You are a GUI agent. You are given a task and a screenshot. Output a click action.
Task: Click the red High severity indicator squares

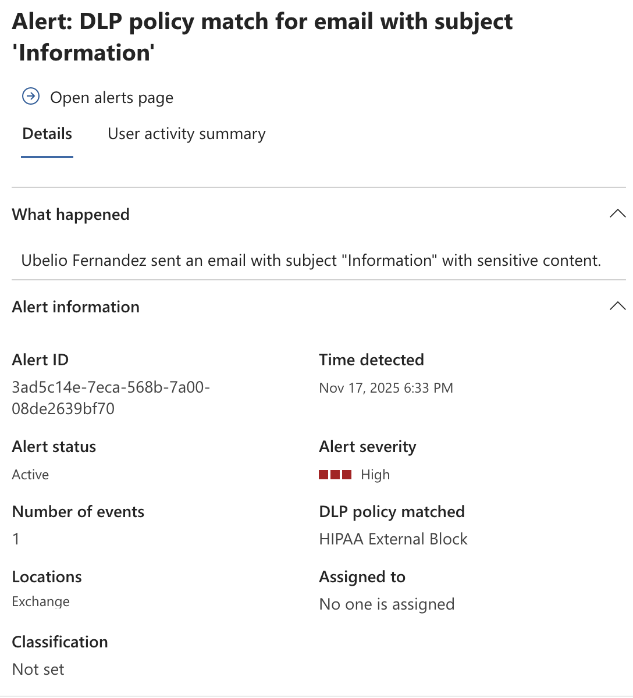tap(335, 475)
